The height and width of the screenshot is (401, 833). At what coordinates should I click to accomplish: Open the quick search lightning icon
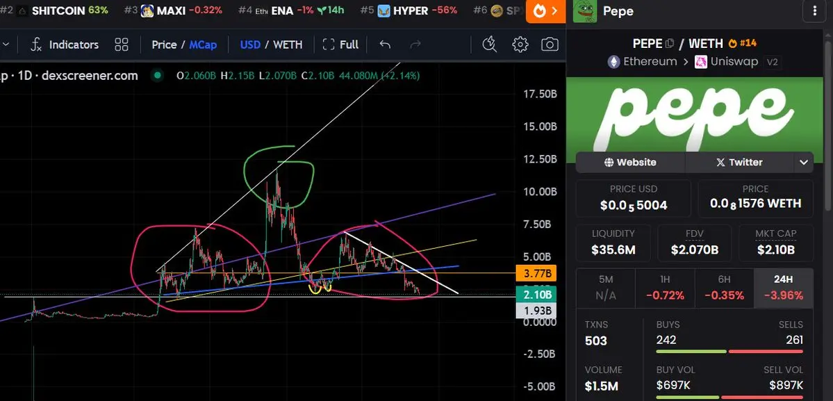point(489,44)
